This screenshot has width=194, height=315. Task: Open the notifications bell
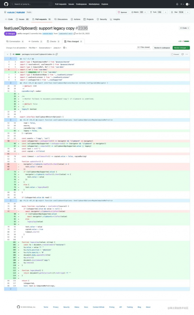point(177,4)
